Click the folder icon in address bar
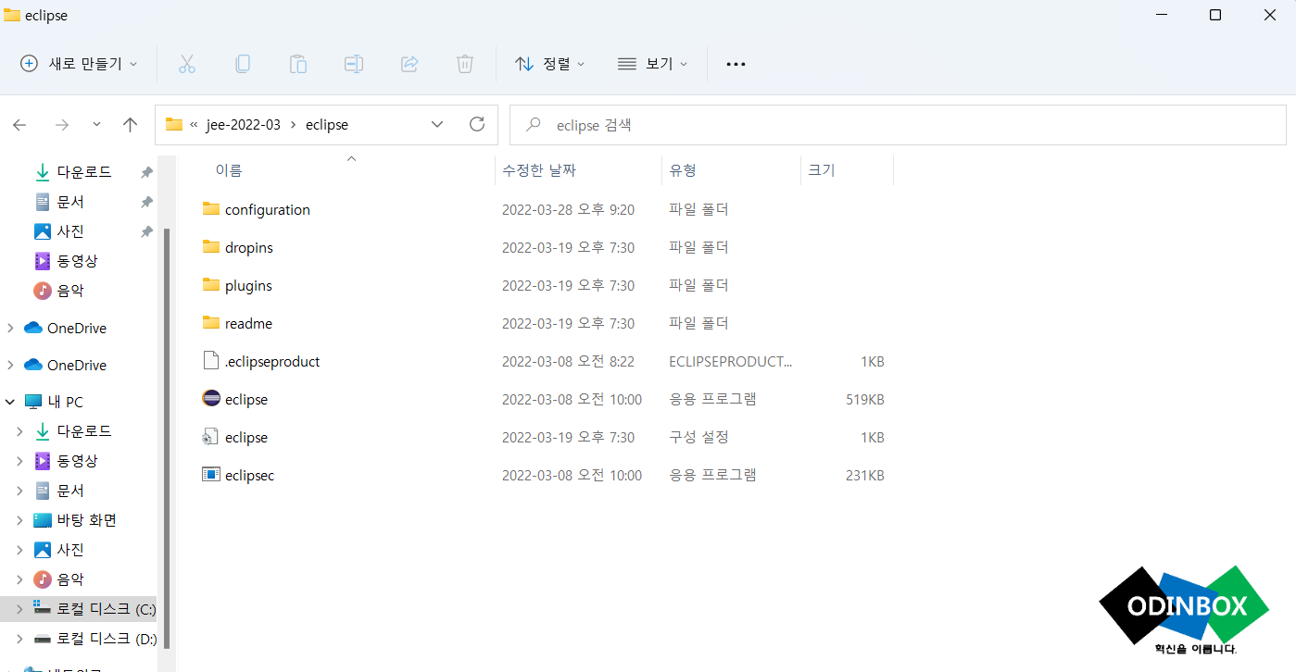 (174, 124)
